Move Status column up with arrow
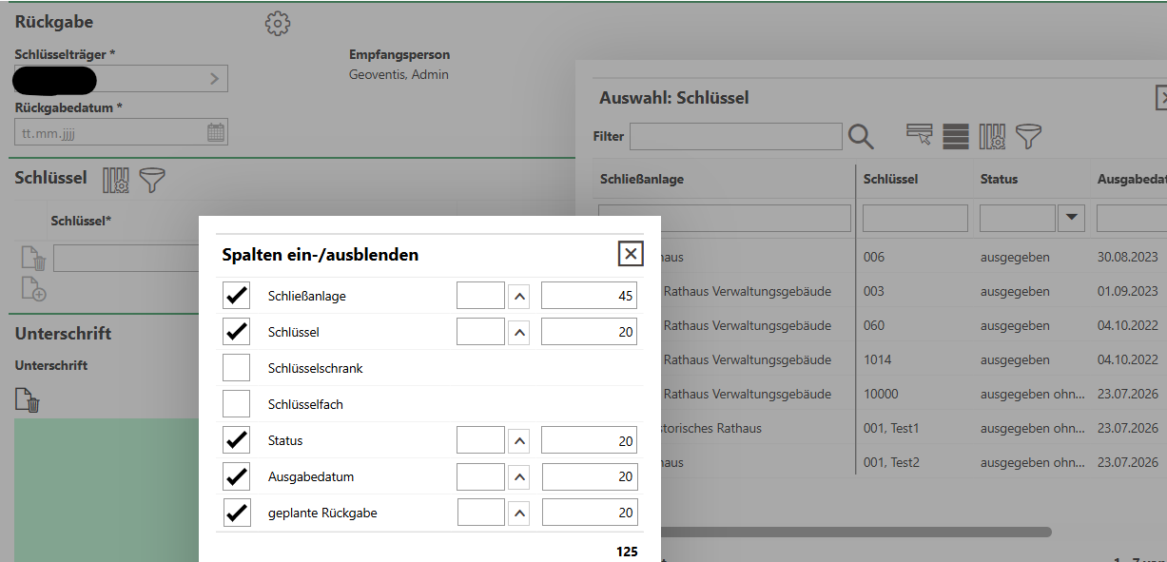 (x=518, y=440)
